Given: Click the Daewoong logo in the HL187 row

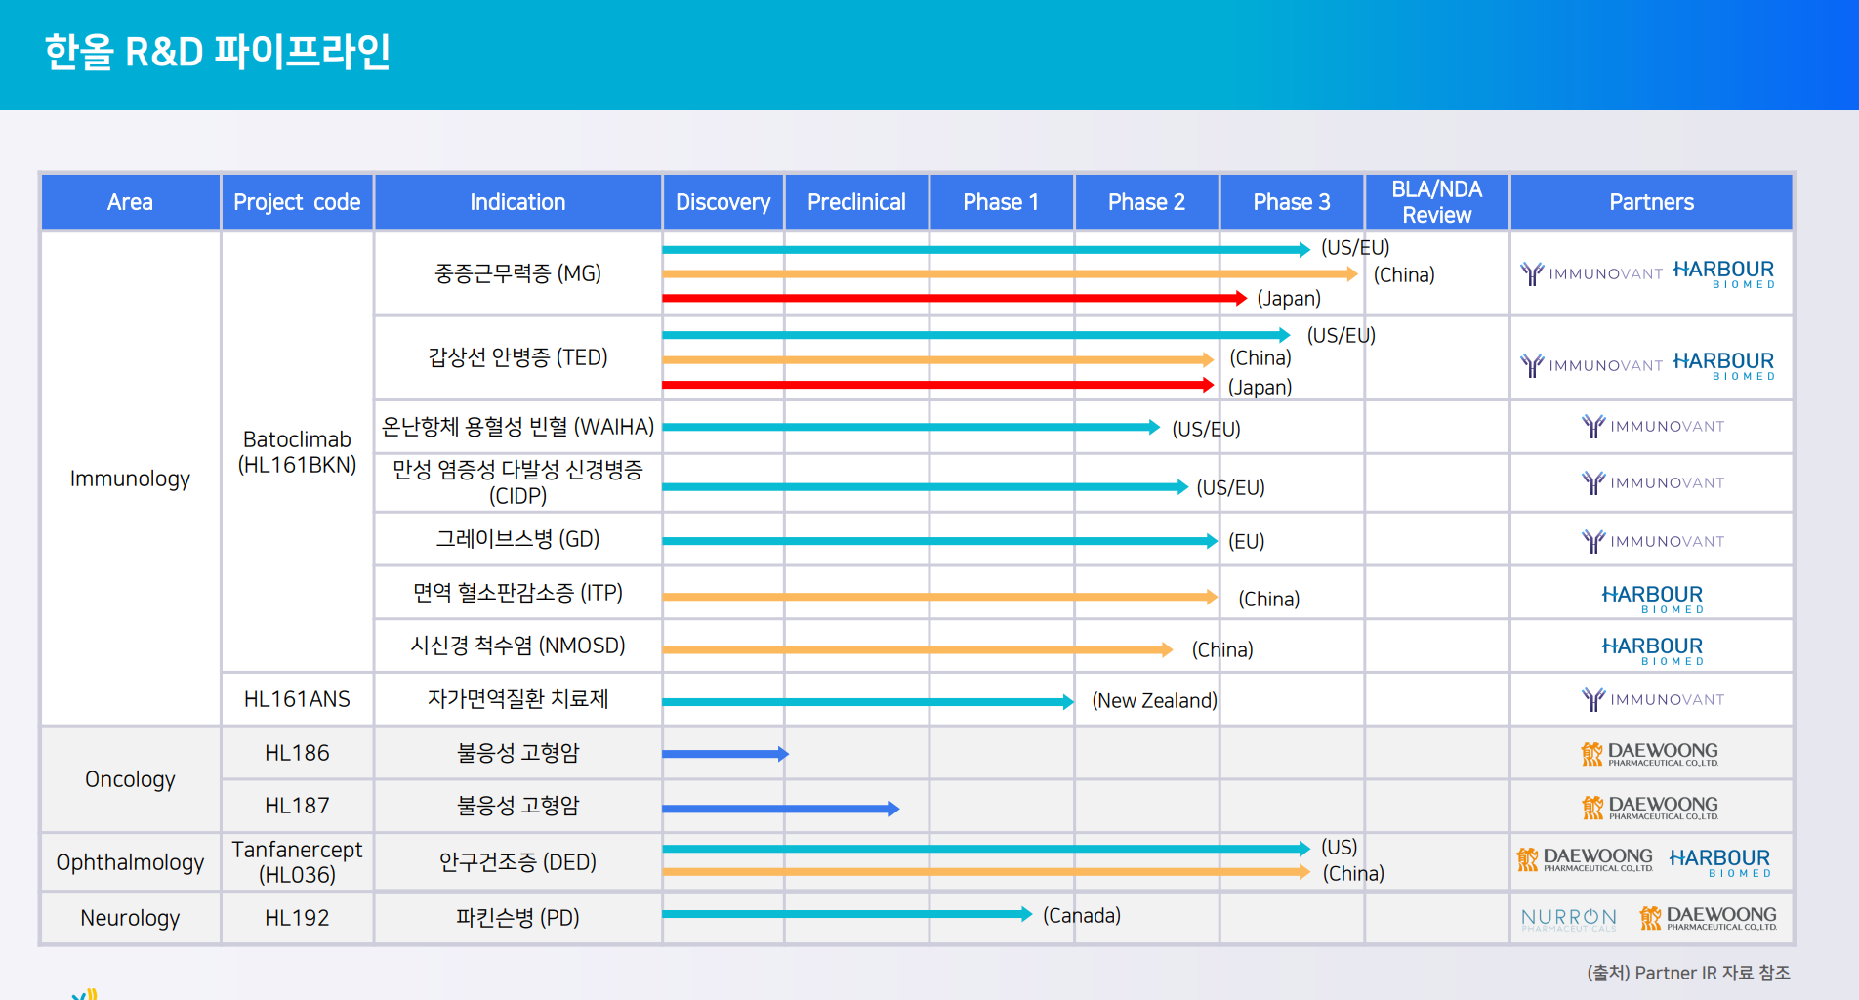Looking at the screenshot, I should (1650, 808).
